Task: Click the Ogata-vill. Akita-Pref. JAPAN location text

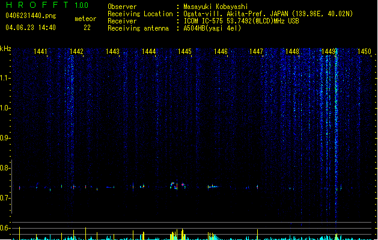Action: click(268, 14)
